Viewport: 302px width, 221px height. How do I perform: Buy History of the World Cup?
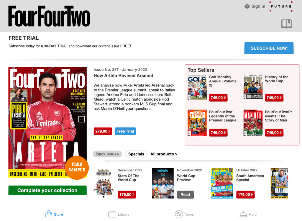[x=274, y=98]
